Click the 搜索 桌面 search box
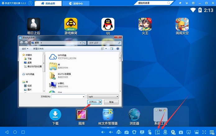This screenshot has height=136, width=216. (x=104, y=43)
